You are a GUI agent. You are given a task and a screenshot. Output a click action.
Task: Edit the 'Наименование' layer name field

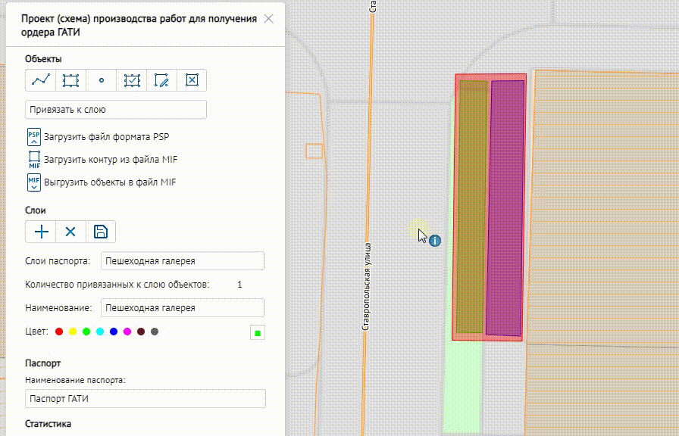[183, 308]
